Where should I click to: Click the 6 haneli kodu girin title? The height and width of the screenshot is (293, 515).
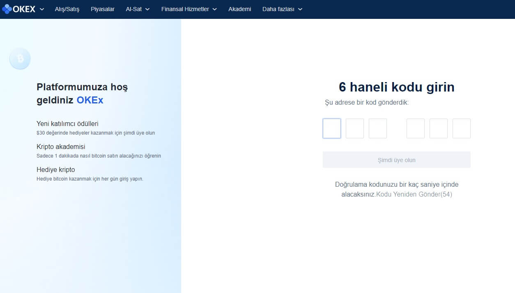pyautogui.click(x=397, y=87)
